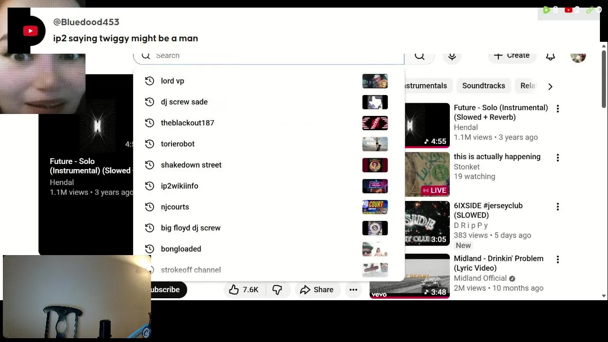This screenshot has height=342, width=608.
Task: Choose 'shakedown street' search suggestion
Action: click(269, 165)
